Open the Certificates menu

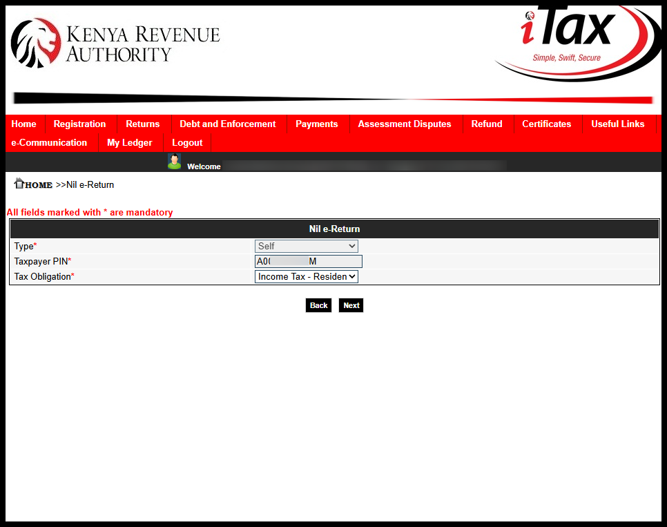click(x=546, y=124)
